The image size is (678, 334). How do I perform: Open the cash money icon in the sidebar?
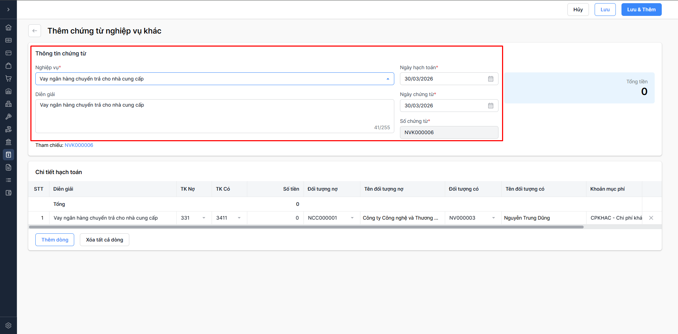coord(8,40)
